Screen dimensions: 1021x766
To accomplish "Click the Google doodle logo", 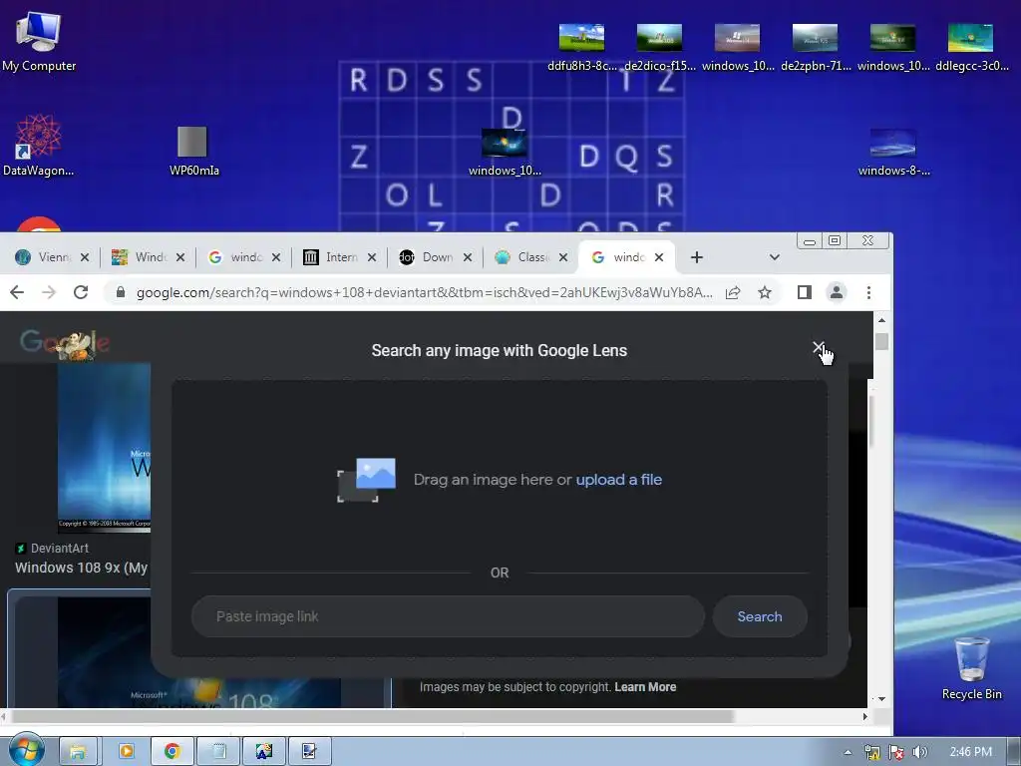I will (65, 343).
